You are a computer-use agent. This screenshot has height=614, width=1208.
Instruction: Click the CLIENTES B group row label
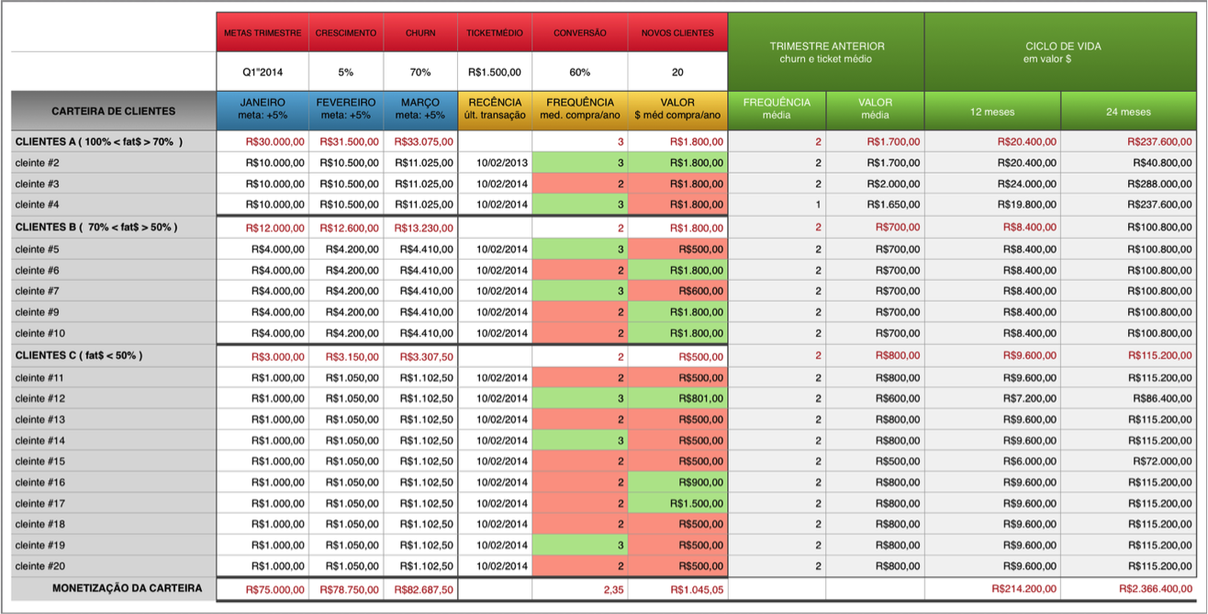click(114, 227)
